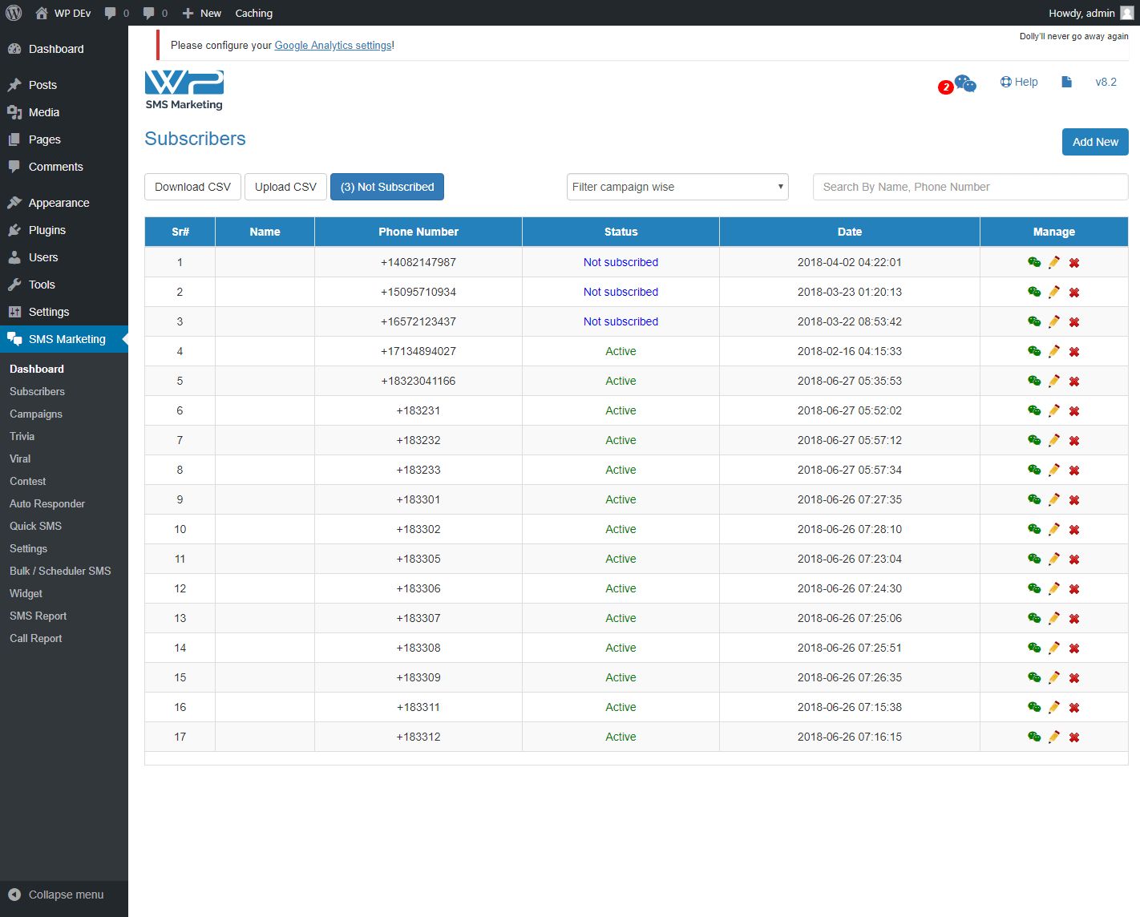Screen dimensions: 1140x917
Task: Open the Widget submenu item
Action: (26, 593)
